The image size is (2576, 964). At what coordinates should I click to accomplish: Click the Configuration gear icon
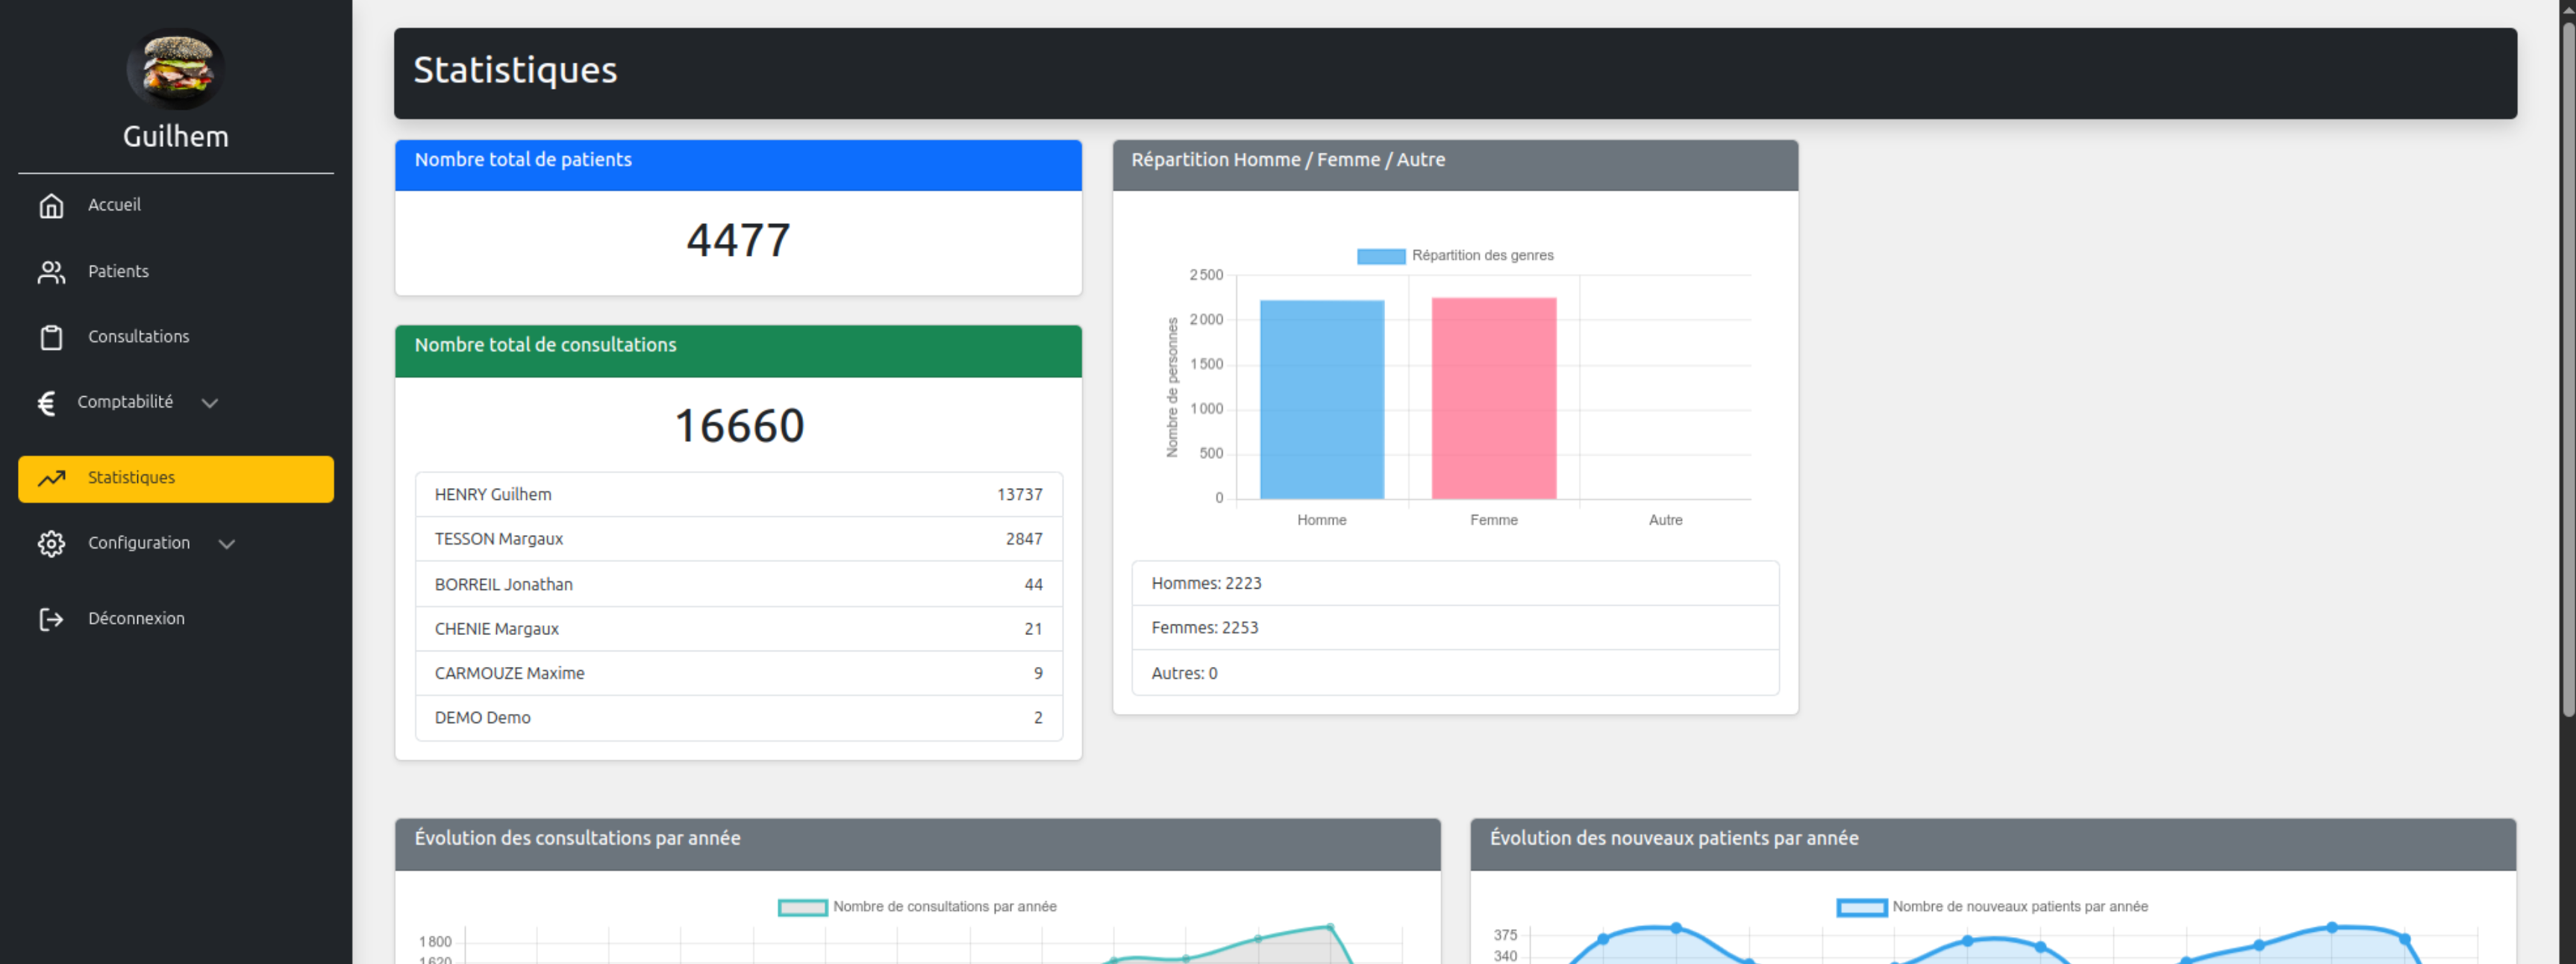click(x=51, y=543)
